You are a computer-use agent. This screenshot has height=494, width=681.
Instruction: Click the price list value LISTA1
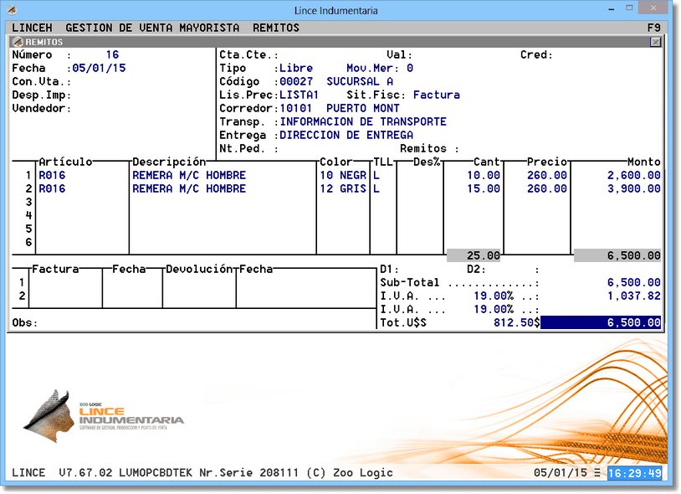click(300, 95)
